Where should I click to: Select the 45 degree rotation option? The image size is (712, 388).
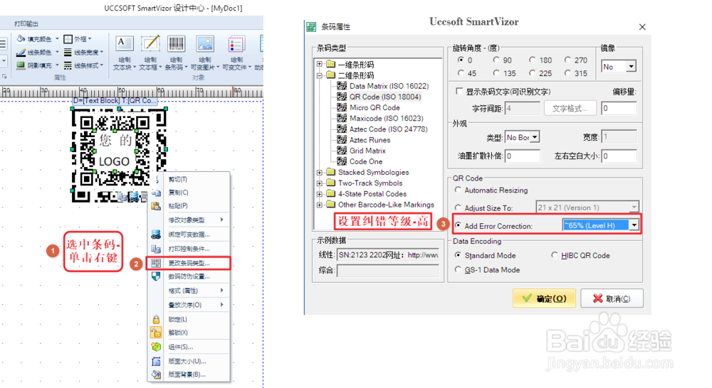(x=461, y=72)
